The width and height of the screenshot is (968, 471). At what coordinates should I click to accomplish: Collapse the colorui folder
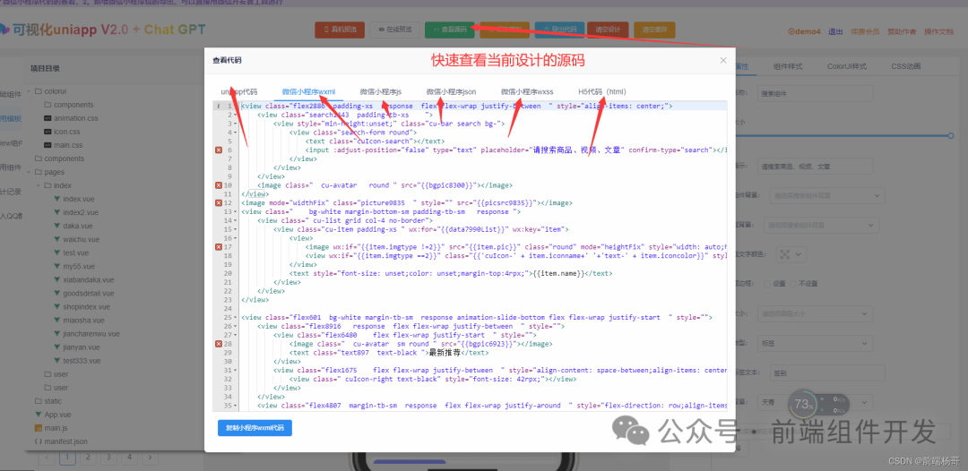point(30,91)
